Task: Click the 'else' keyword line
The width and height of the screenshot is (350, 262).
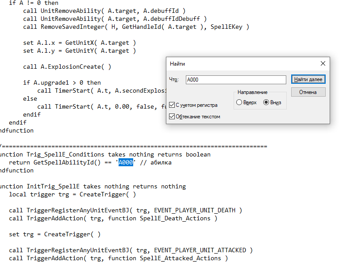Action: pos(30,98)
